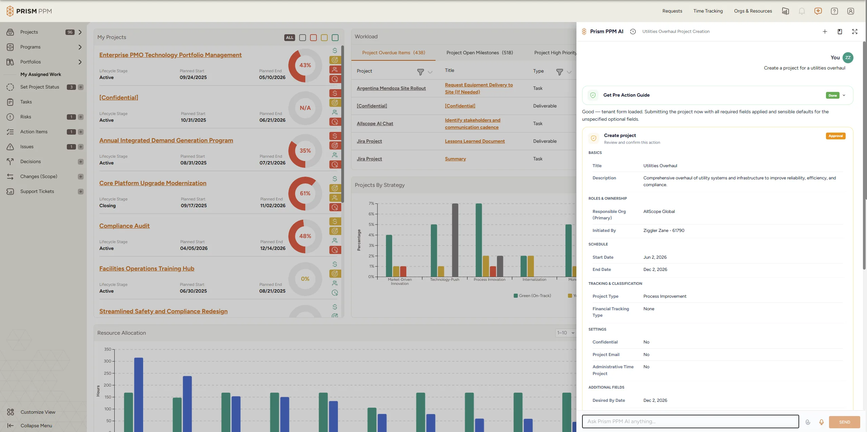867x432 pixels.
Task: Add a new Issue with plus icon
Action: 81,147
